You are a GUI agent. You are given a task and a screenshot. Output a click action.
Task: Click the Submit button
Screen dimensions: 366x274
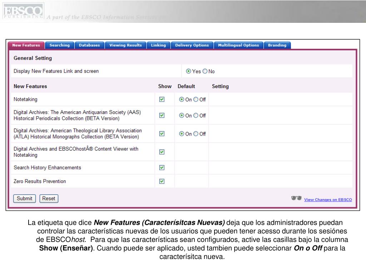[x=25, y=198]
